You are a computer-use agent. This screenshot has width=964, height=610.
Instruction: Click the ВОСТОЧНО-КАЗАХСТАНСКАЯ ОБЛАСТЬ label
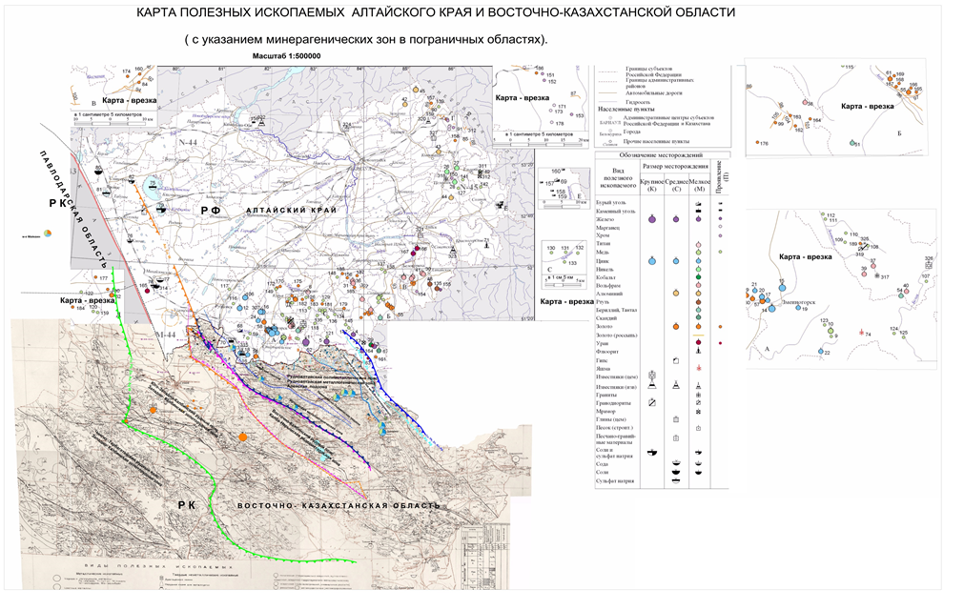pyautogui.click(x=338, y=505)
